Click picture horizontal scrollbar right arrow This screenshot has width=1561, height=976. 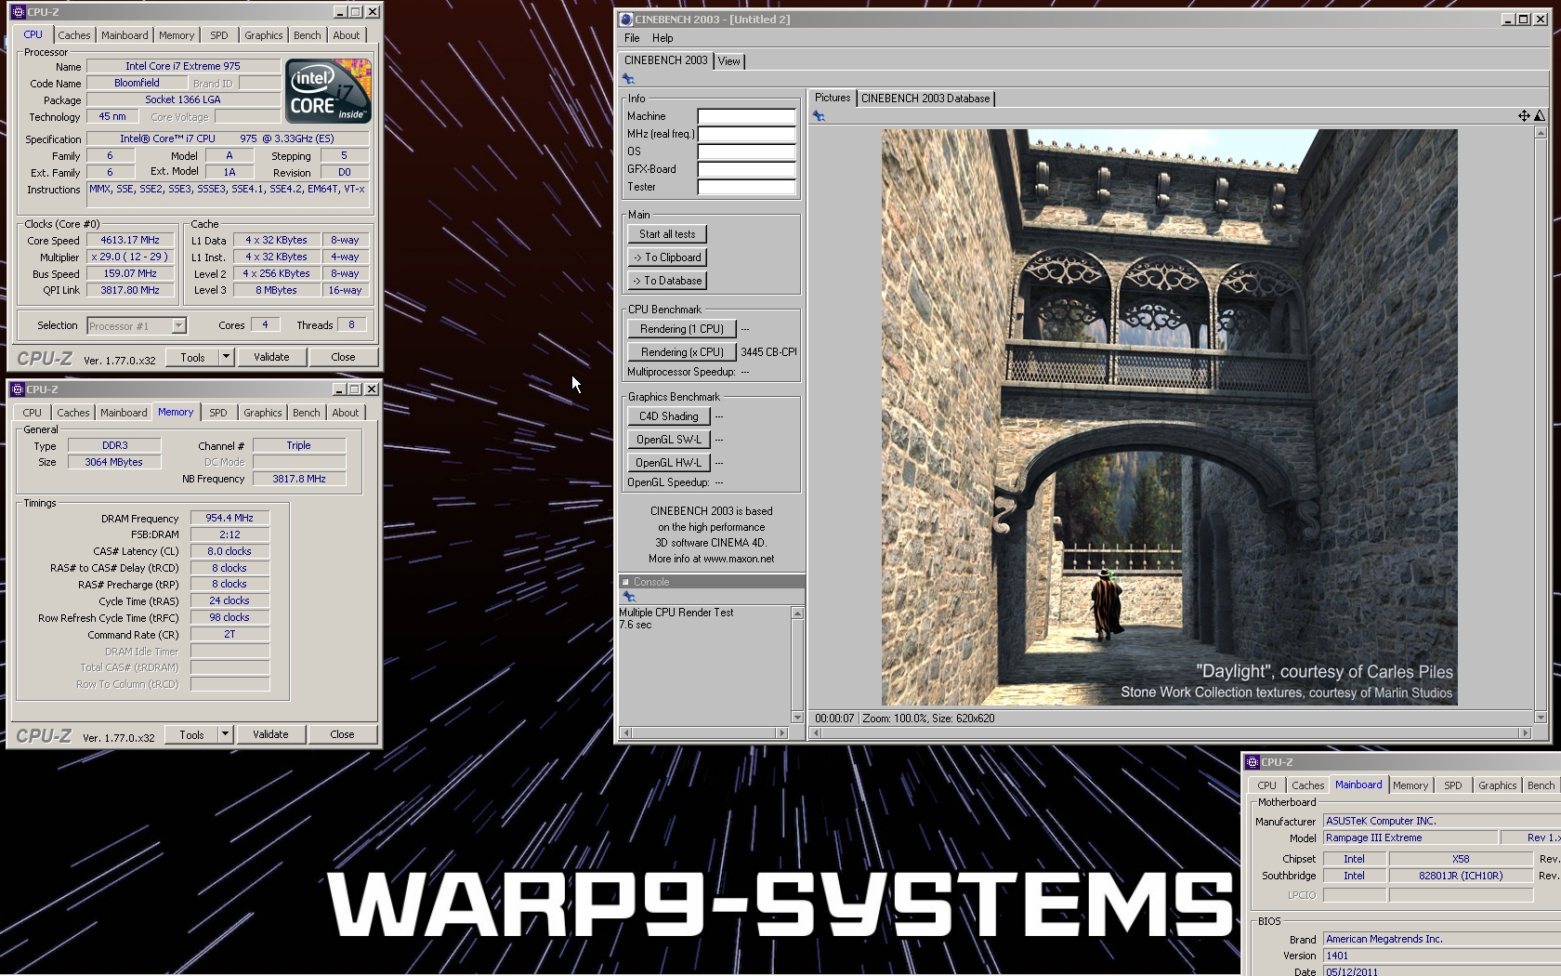point(1525,733)
